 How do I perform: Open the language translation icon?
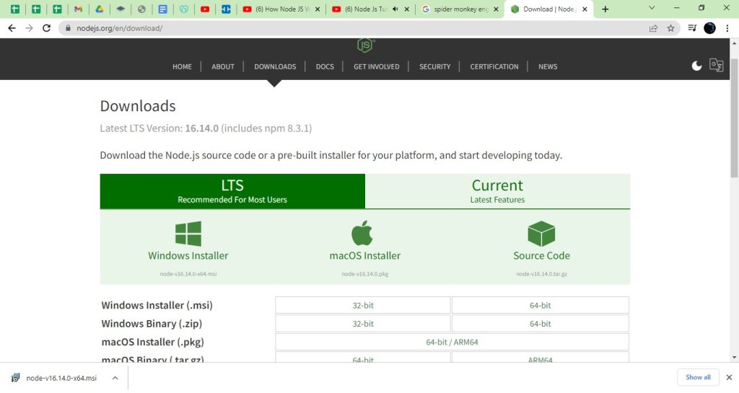(716, 66)
